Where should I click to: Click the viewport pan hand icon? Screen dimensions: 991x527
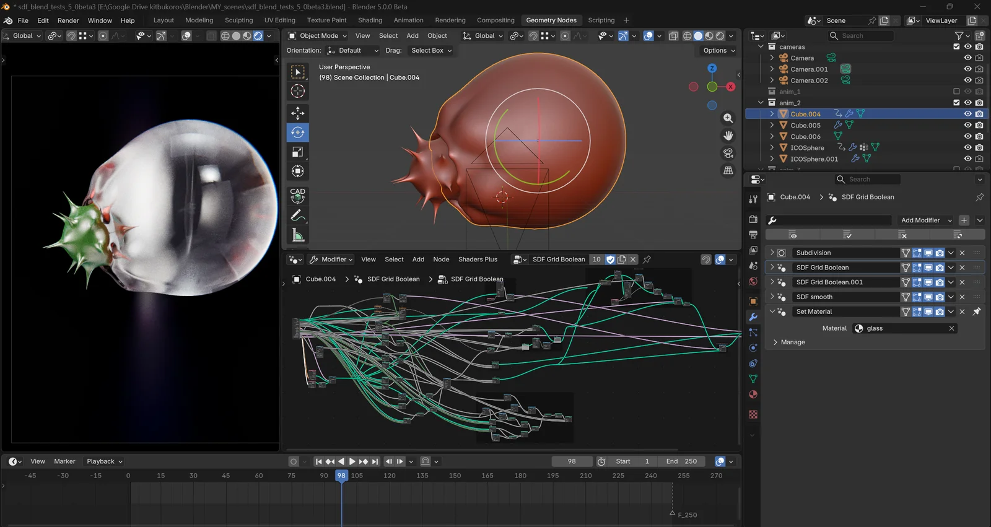click(728, 136)
